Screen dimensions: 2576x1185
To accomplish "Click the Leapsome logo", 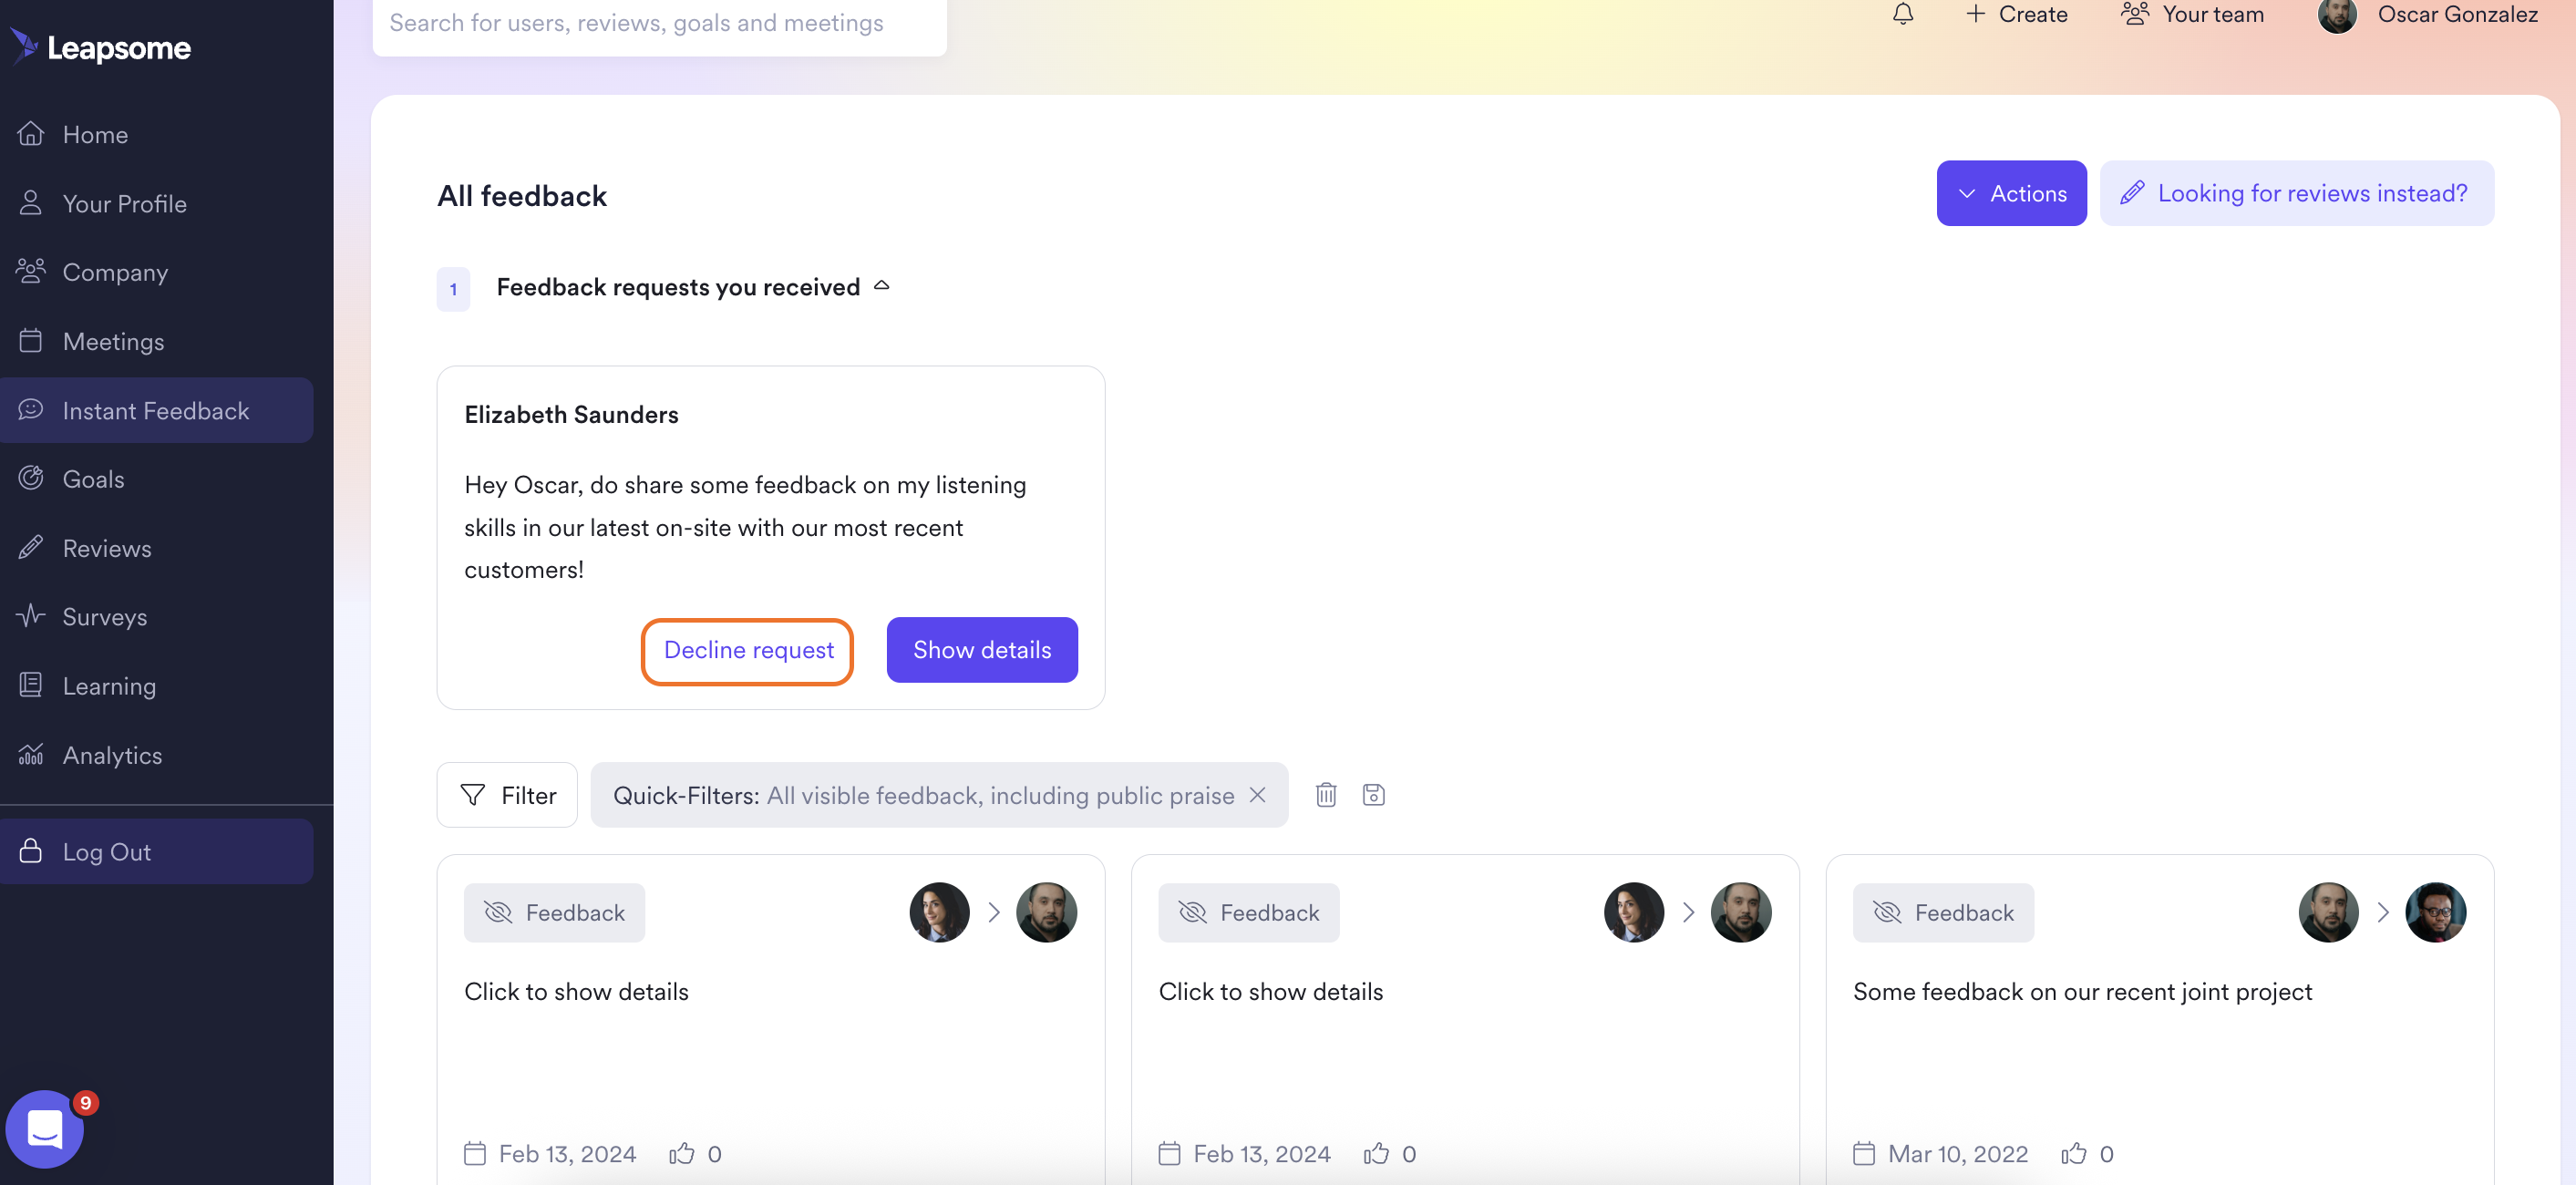I will point(100,47).
